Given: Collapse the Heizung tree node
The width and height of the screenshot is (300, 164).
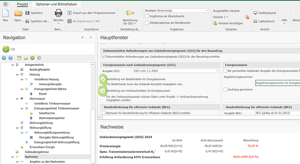Looking at the screenshot, I should coord(17,74).
